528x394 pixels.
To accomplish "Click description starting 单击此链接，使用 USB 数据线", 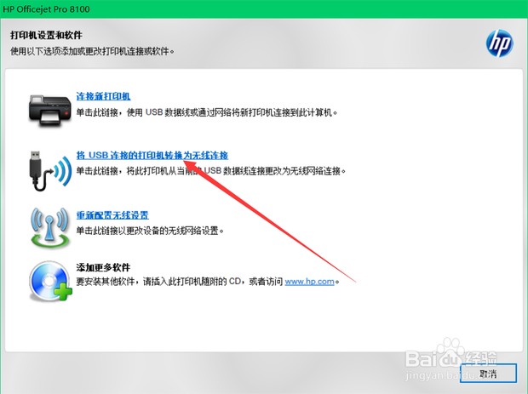I will tap(207, 112).
